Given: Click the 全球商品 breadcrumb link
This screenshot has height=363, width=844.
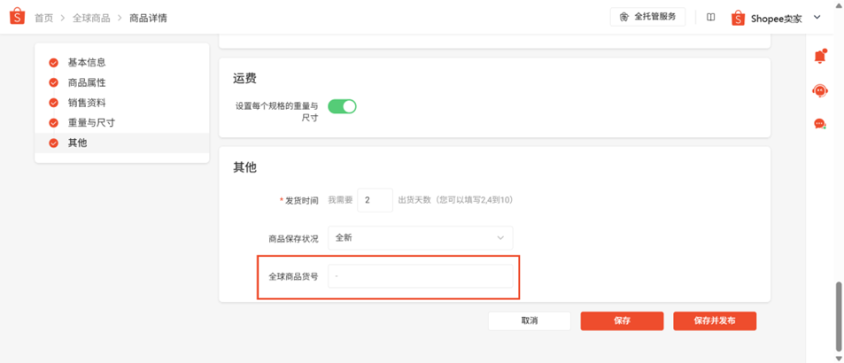Looking at the screenshot, I should 91,18.
